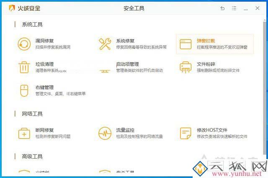This screenshot has width=268, height=178.
Task: Click the 断网修复 first-aid kit icon
Action: click(x=24, y=133)
